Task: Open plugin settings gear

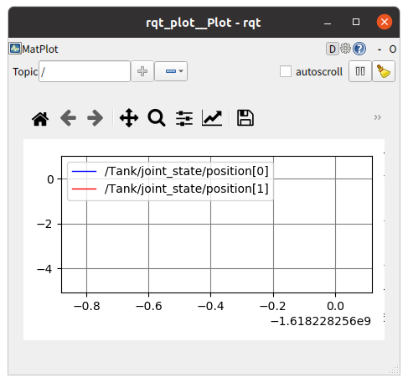Action: [x=345, y=49]
